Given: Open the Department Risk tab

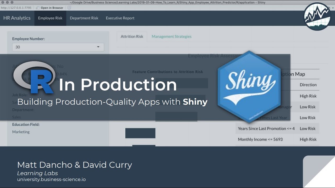Looking at the screenshot, I should [84, 18].
